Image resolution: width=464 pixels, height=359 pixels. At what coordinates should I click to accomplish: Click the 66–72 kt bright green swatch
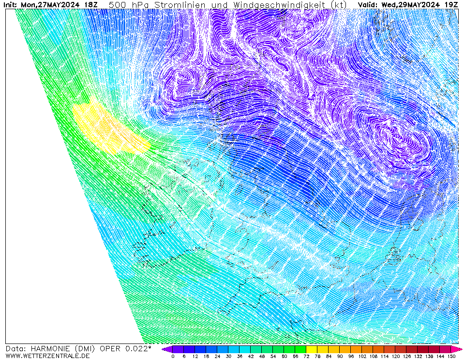coord(300,349)
